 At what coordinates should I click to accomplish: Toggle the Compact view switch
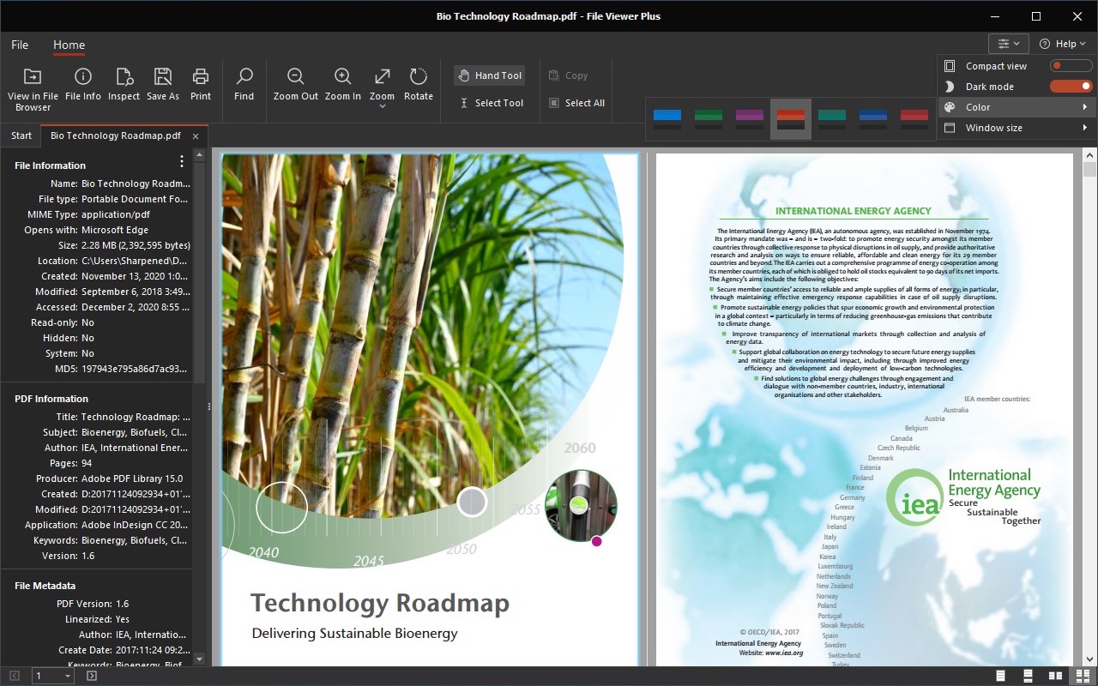tap(1071, 66)
